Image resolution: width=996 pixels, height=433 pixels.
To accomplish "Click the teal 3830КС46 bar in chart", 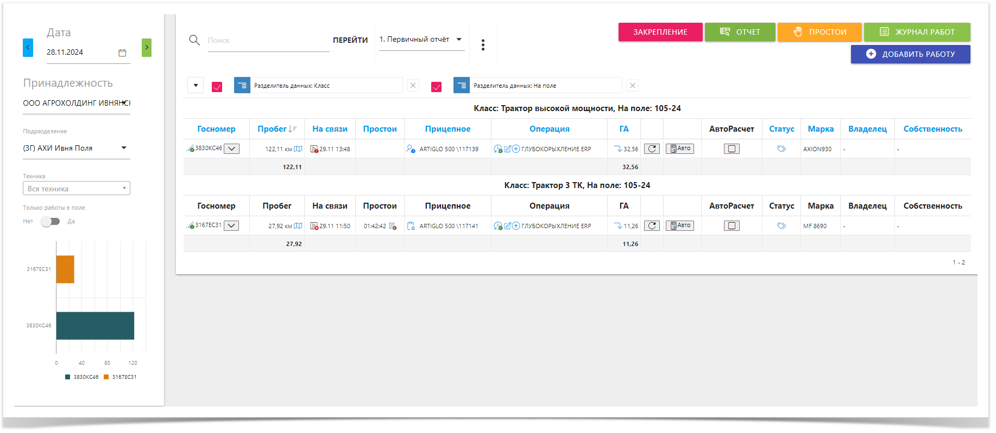I will pyautogui.click(x=95, y=326).
